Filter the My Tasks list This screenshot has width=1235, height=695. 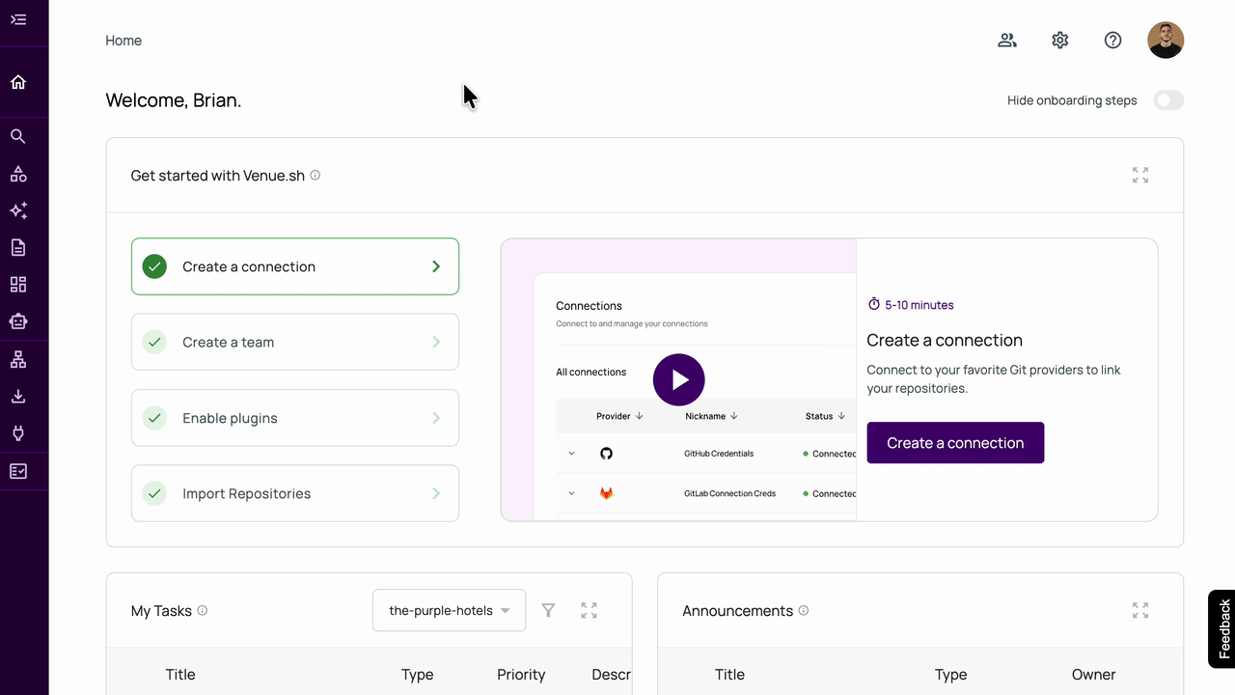coord(548,610)
